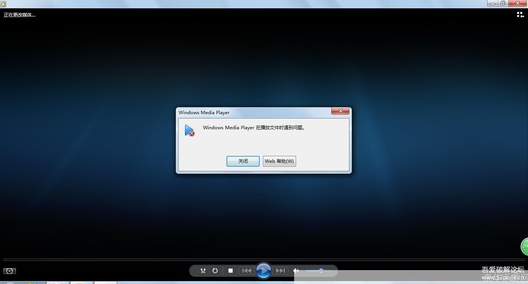Mute the sound using the speaker icon
The height and width of the screenshot is (284, 528).
point(296,271)
